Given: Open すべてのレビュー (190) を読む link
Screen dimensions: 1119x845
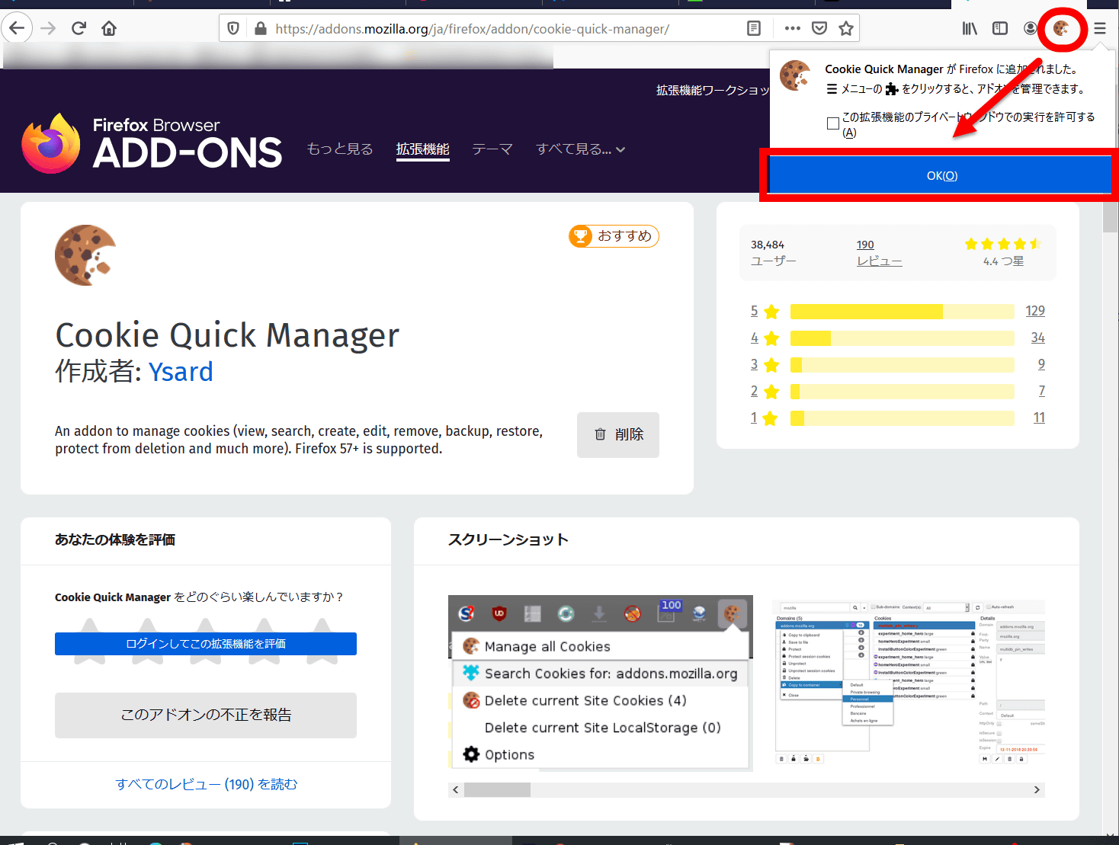Looking at the screenshot, I should (206, 784).
